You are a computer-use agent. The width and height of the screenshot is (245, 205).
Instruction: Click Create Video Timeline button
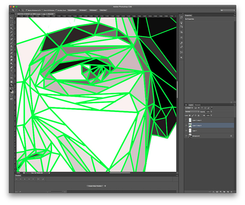coord(95,186)
